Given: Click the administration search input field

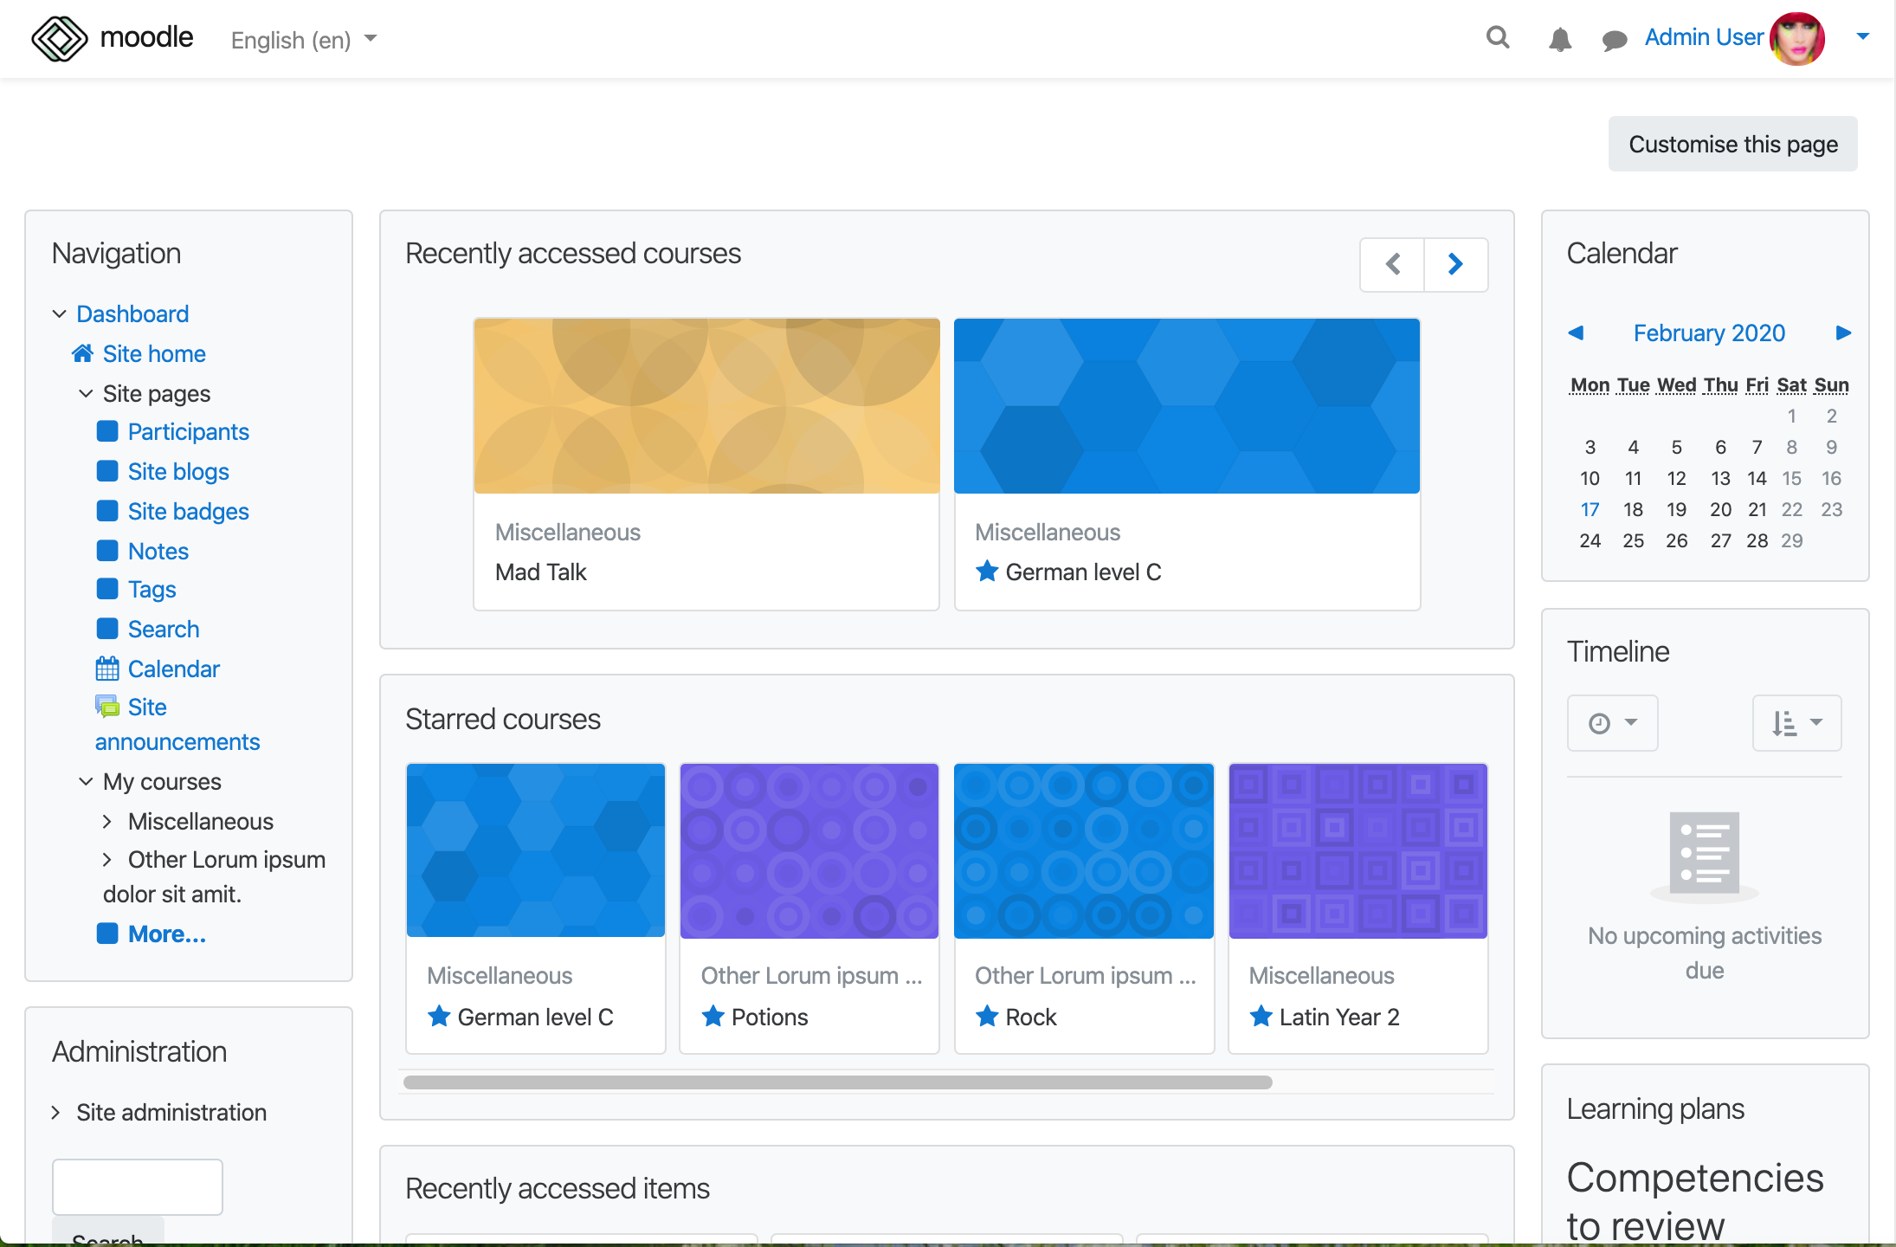Looking at the screenshot, I should tap(138, 1186).
